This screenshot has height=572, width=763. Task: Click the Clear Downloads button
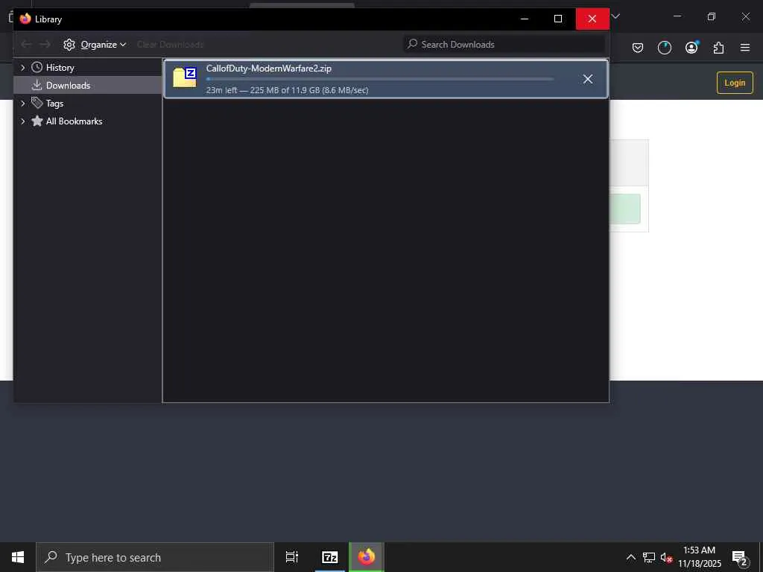point(170,44)
